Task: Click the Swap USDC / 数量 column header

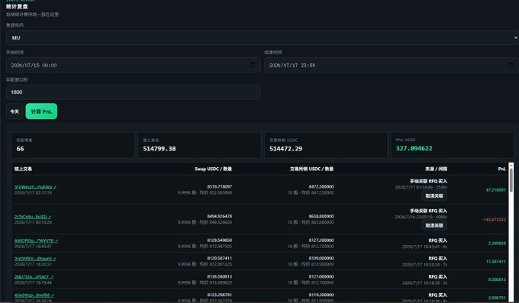Action: (213, 169)
